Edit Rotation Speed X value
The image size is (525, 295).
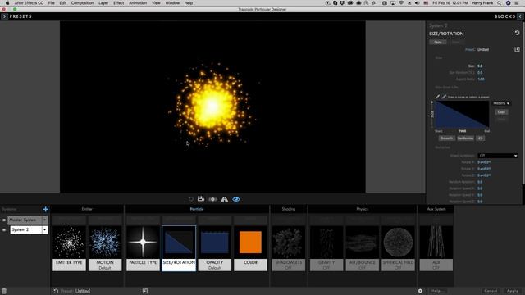pyautogui.click(x=480, y=188)
